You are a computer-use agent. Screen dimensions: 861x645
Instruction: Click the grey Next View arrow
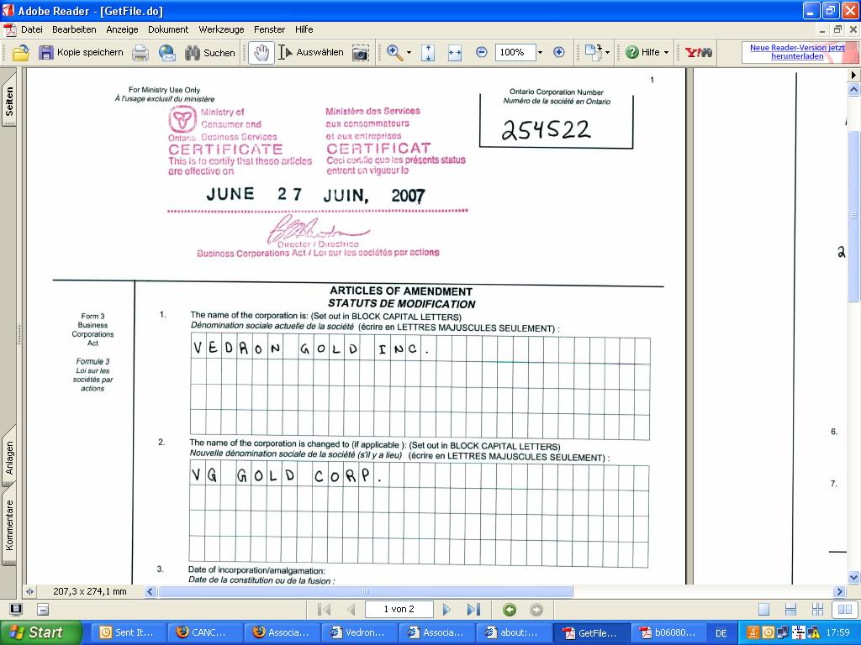click(x=536, y=610)
